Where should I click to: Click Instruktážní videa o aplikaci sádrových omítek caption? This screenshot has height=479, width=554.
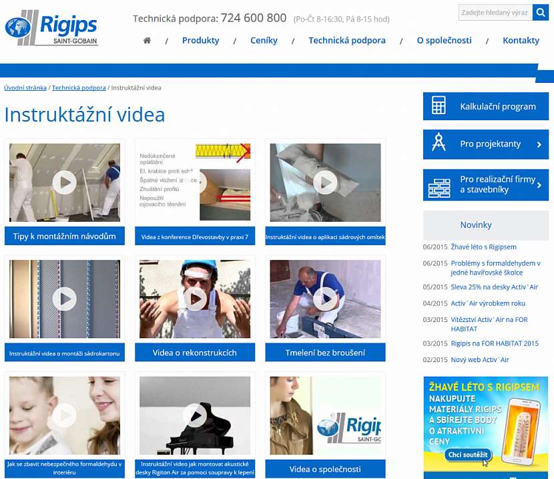326,236
